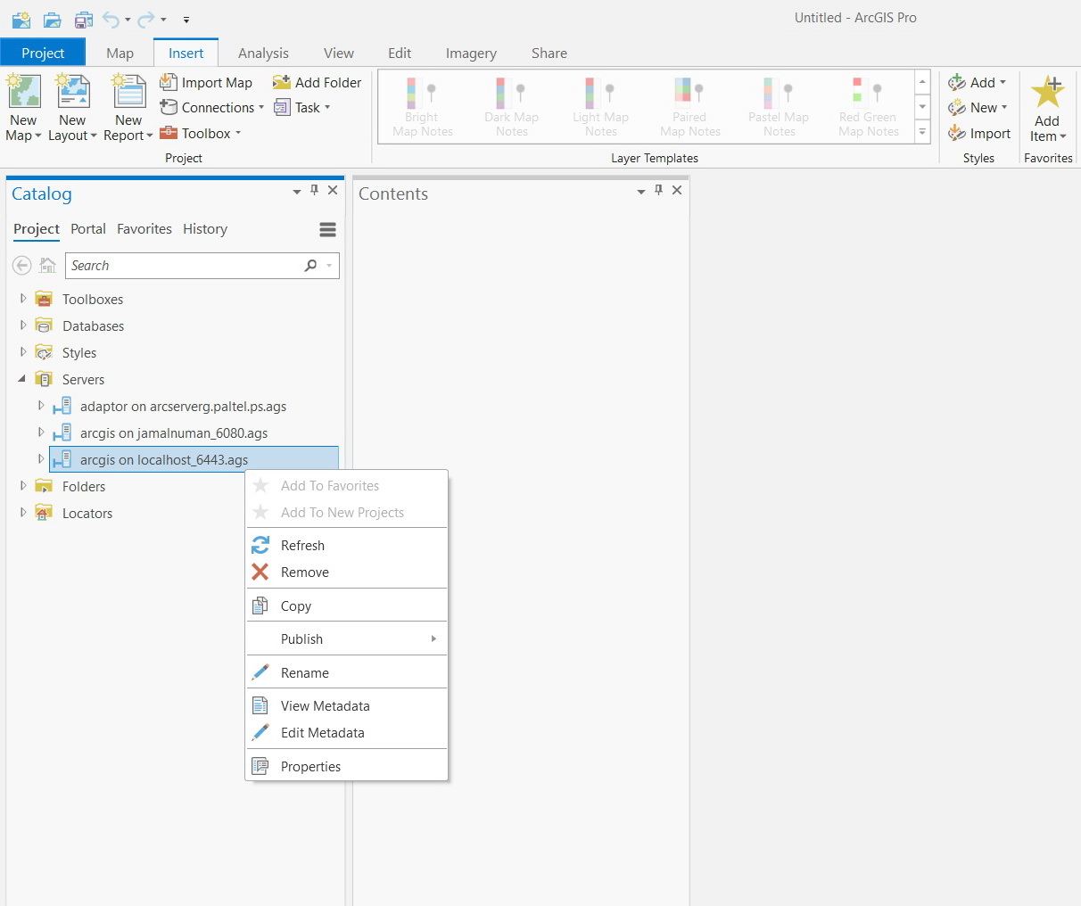Open the Customize Quick Access Toolbar dropdown
Screen dimensions: 1081x906
click(x=186, y=19)
